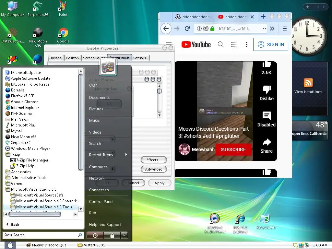This screenshot has width=332, height=249.
Task: Click the start search magnifier icon
Action: [x=80, y=235]
